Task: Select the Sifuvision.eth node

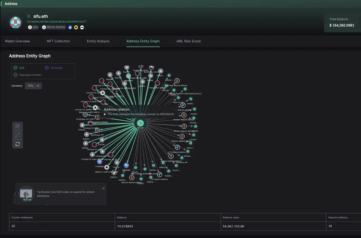Action: [182, 158]
